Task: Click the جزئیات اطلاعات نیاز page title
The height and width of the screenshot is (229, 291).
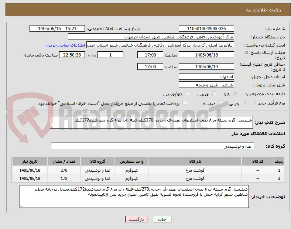Action: pyautogui.click(x=264, y=10)
